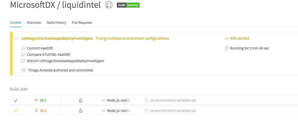Click the hash icon of job 35.2

point(36,111)
